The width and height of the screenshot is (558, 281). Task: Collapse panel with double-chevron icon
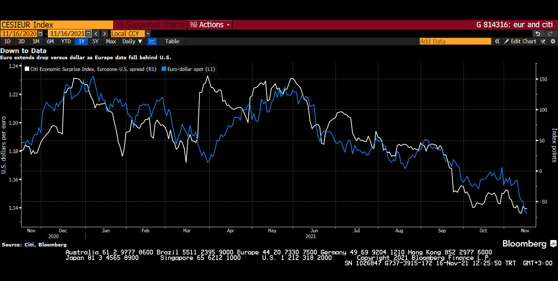tap(497, 41)
